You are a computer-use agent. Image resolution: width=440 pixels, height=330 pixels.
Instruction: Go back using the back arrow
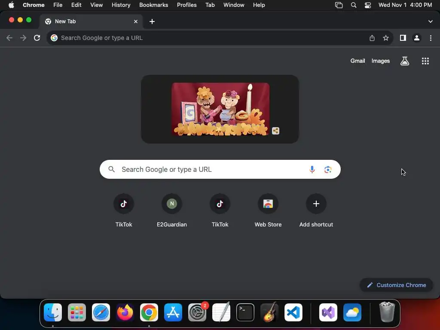tap(9, 38)
